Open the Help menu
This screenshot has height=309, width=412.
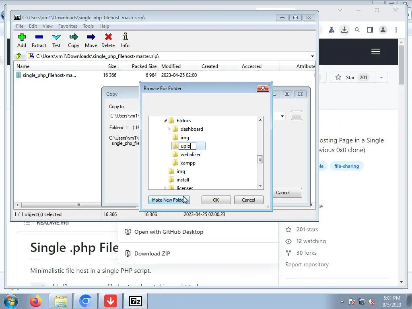click(104, 26)
